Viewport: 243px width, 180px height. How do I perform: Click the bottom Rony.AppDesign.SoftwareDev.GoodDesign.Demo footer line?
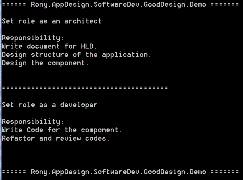(120, 172)
